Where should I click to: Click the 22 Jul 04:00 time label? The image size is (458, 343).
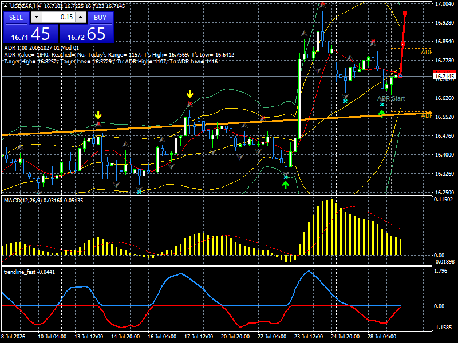[x=272, y=337]
